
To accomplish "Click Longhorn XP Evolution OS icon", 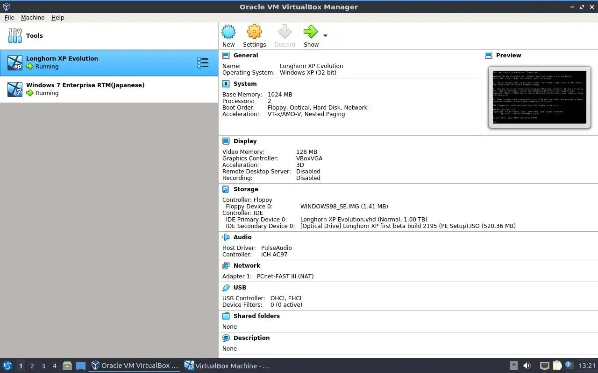I will [15, 62].
